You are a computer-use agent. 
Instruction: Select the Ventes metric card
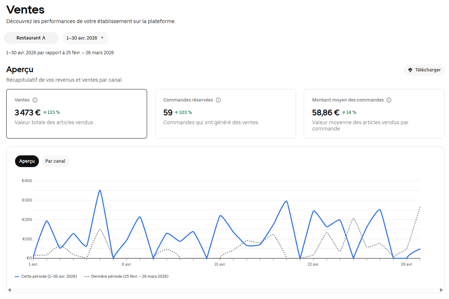click(77, 114)
